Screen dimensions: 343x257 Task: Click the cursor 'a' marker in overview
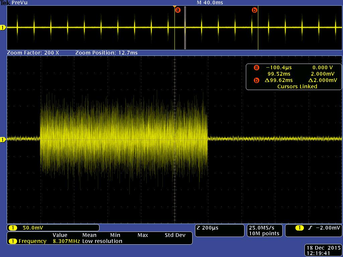coord(178,10)
